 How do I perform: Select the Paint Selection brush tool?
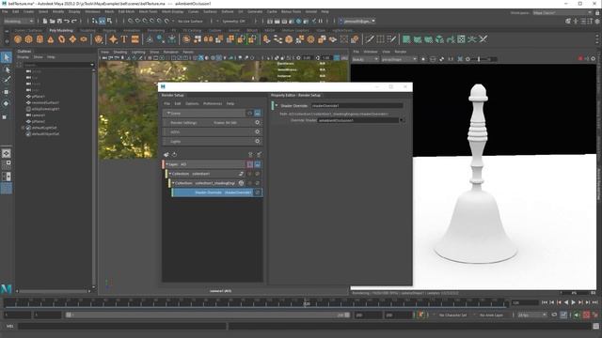7,80
